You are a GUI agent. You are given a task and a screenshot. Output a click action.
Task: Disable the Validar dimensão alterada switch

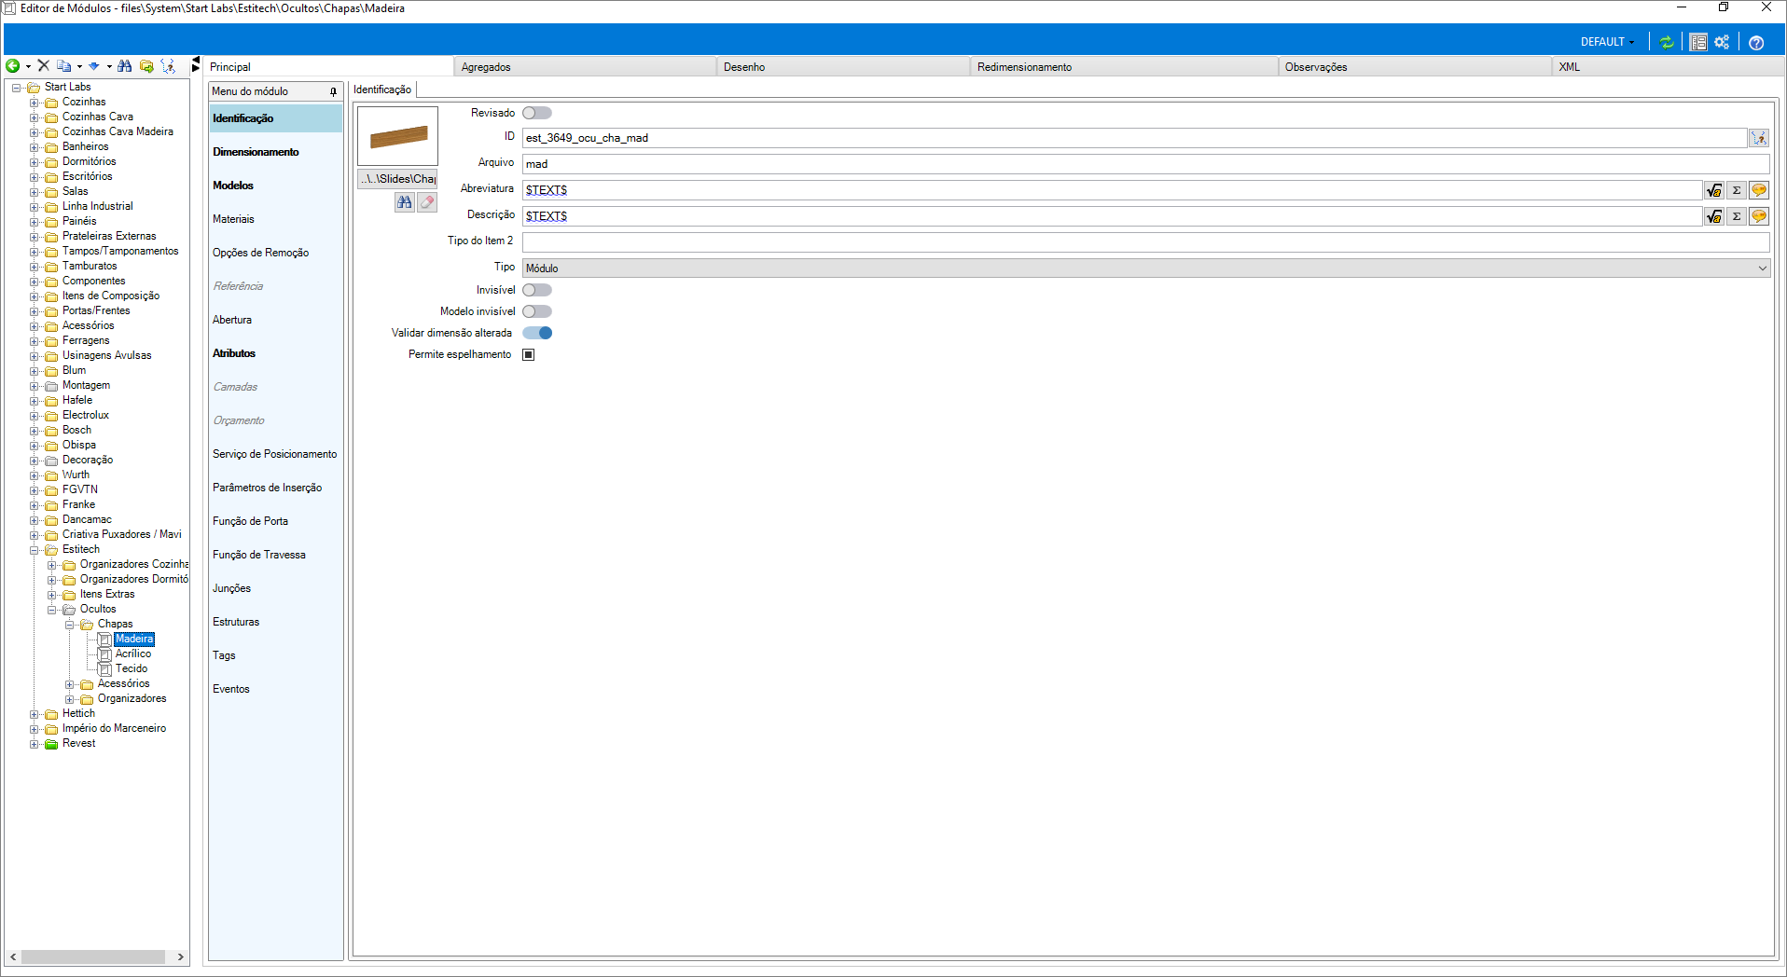(x=537, y=333)
